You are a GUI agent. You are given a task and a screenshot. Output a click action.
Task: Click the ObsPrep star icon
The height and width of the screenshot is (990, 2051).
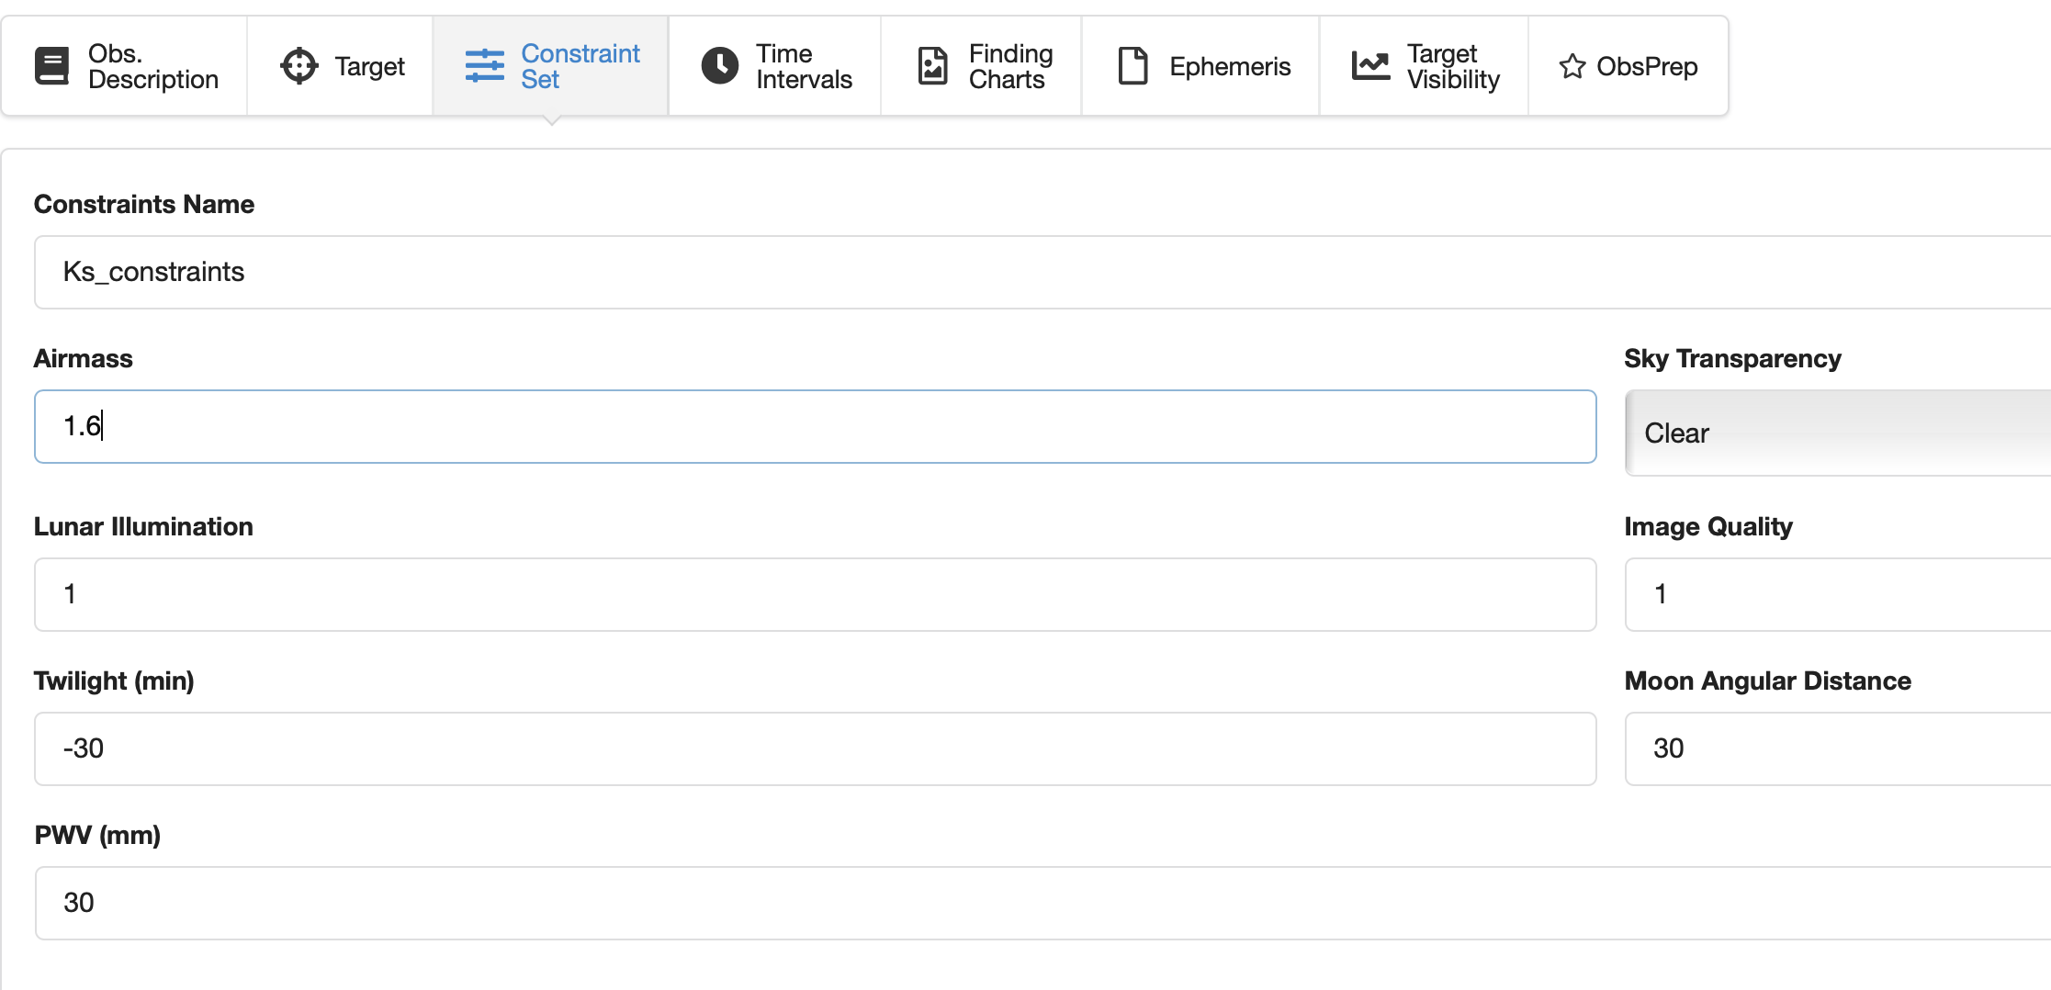pos(1572,66)
